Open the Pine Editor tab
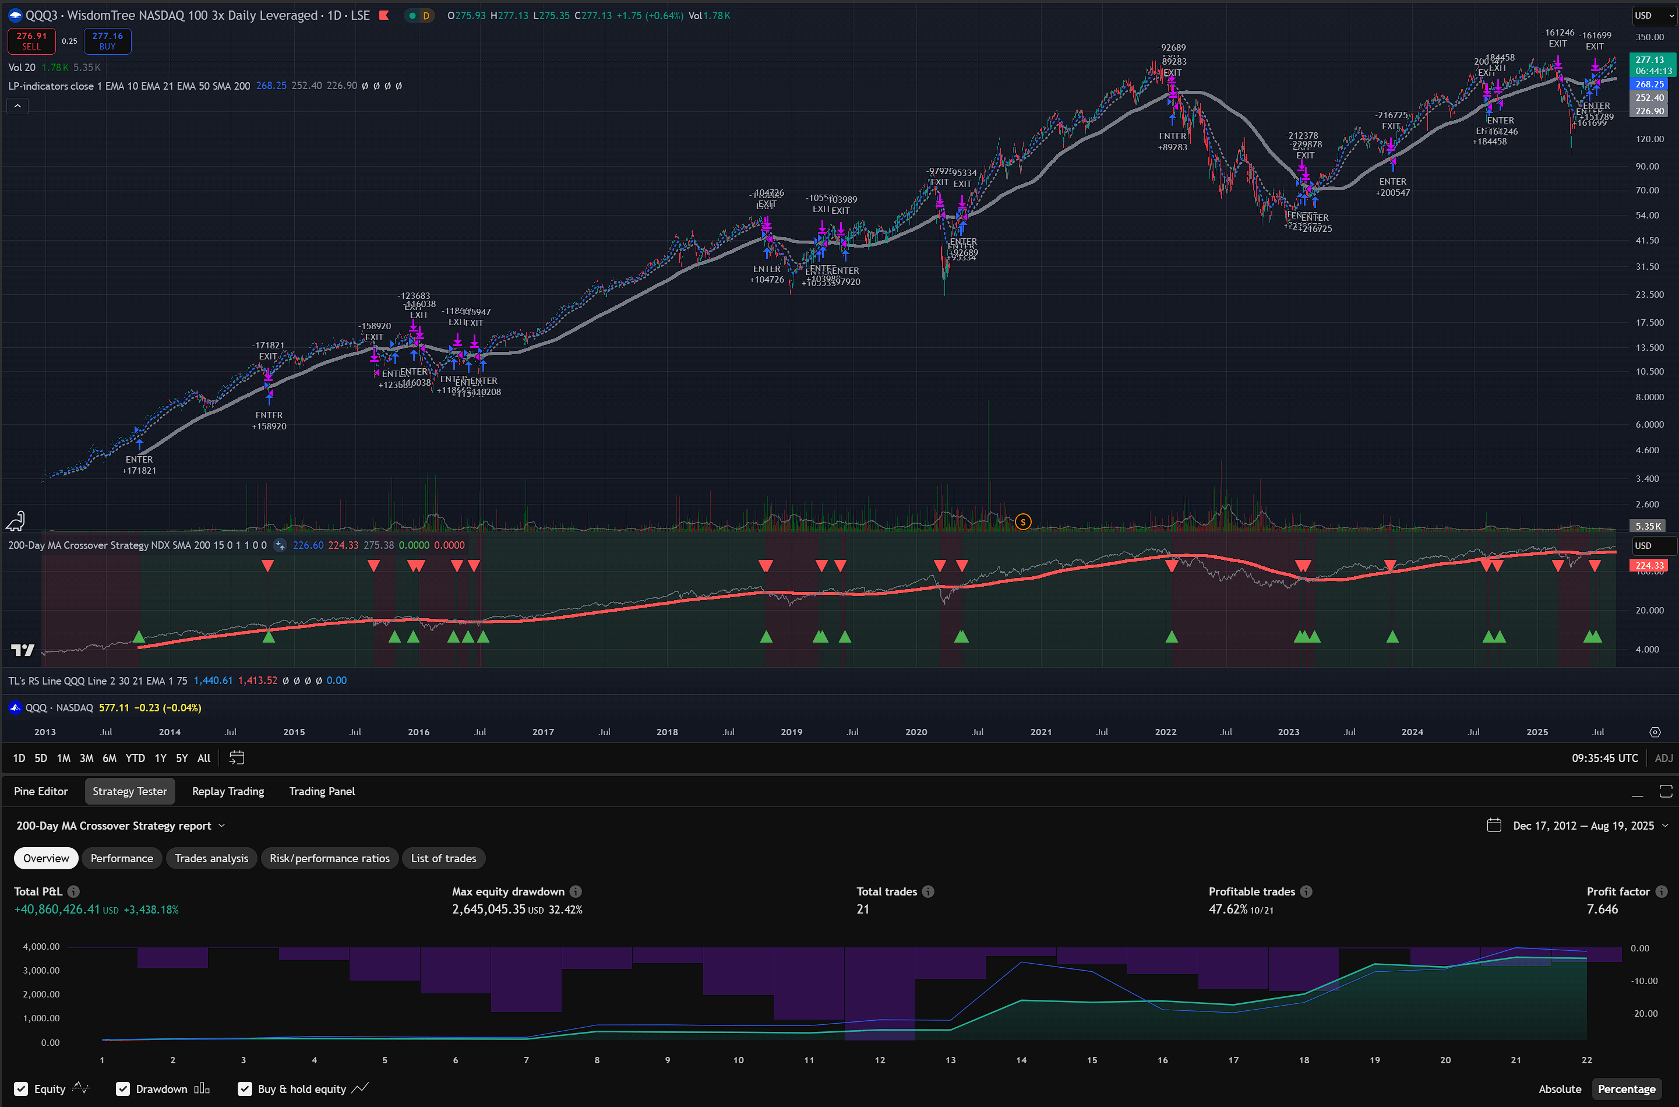The height and width of the screenshot is (1107, 1679). (x=41, y=791)
